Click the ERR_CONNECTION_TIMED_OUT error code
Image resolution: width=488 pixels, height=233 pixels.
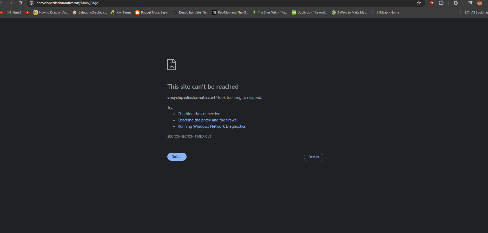[x=189, y=137]
